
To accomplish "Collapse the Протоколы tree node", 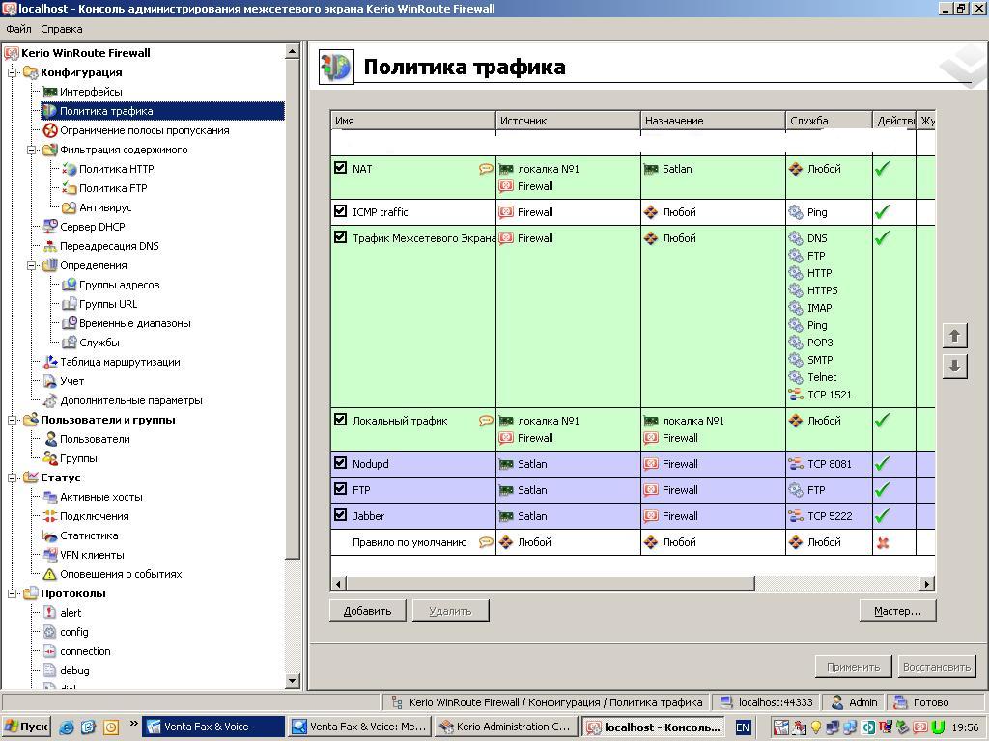I will tap(12, 593).
